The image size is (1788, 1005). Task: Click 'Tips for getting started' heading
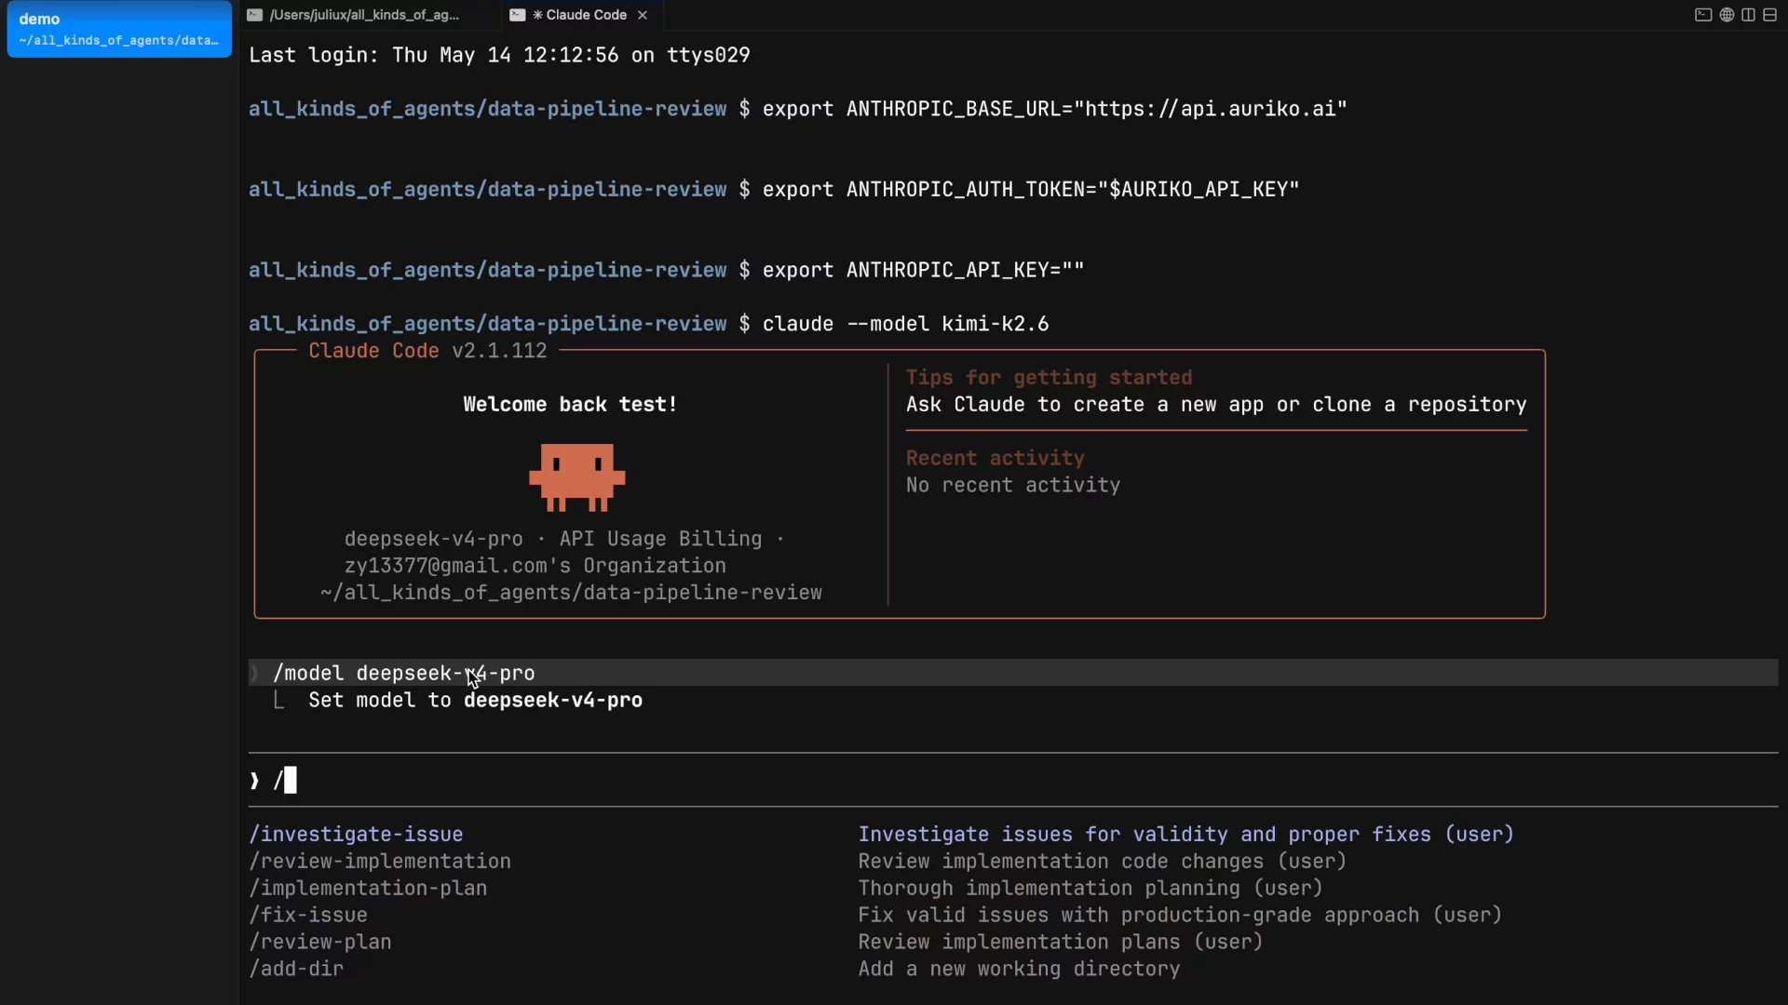1049,378
